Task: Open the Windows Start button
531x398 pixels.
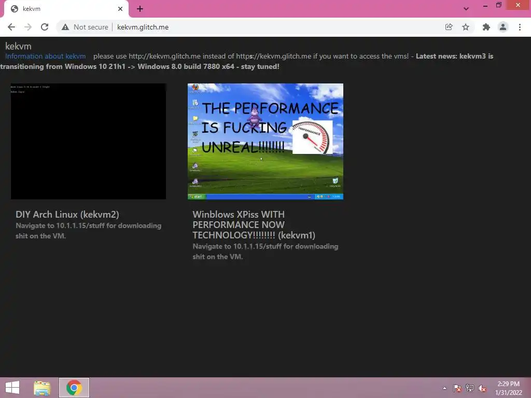Action: [x=12, y=388]
